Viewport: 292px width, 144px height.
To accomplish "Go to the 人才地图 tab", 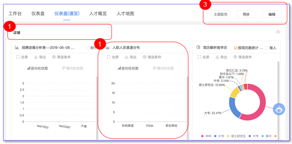I will click(x=125, y=14).
